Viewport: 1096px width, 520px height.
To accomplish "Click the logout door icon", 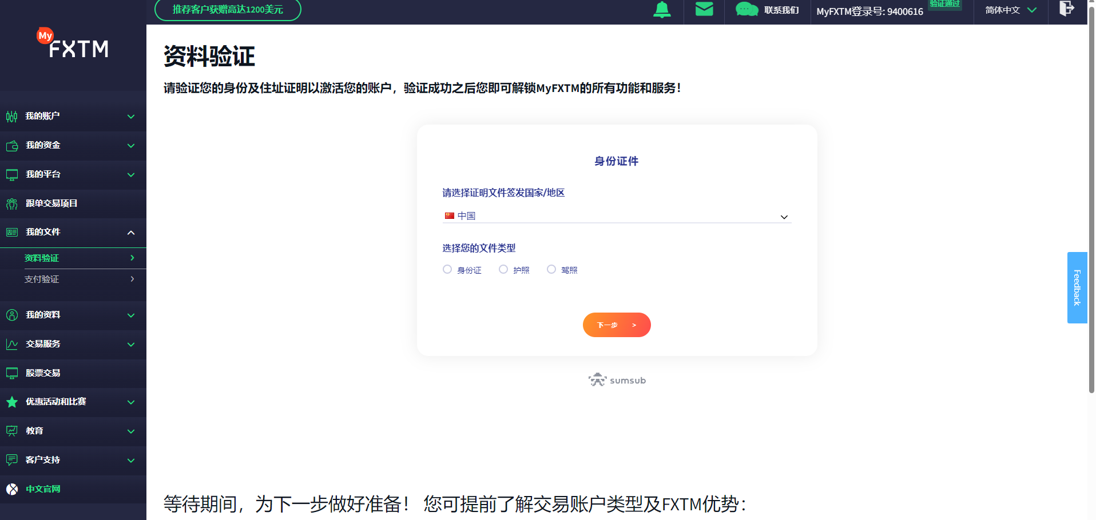I will 1067,8.
